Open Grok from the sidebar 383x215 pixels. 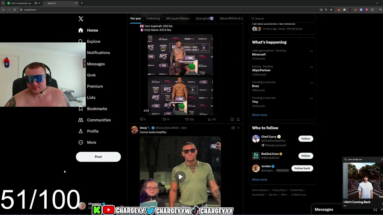click(x=91, y=75)
